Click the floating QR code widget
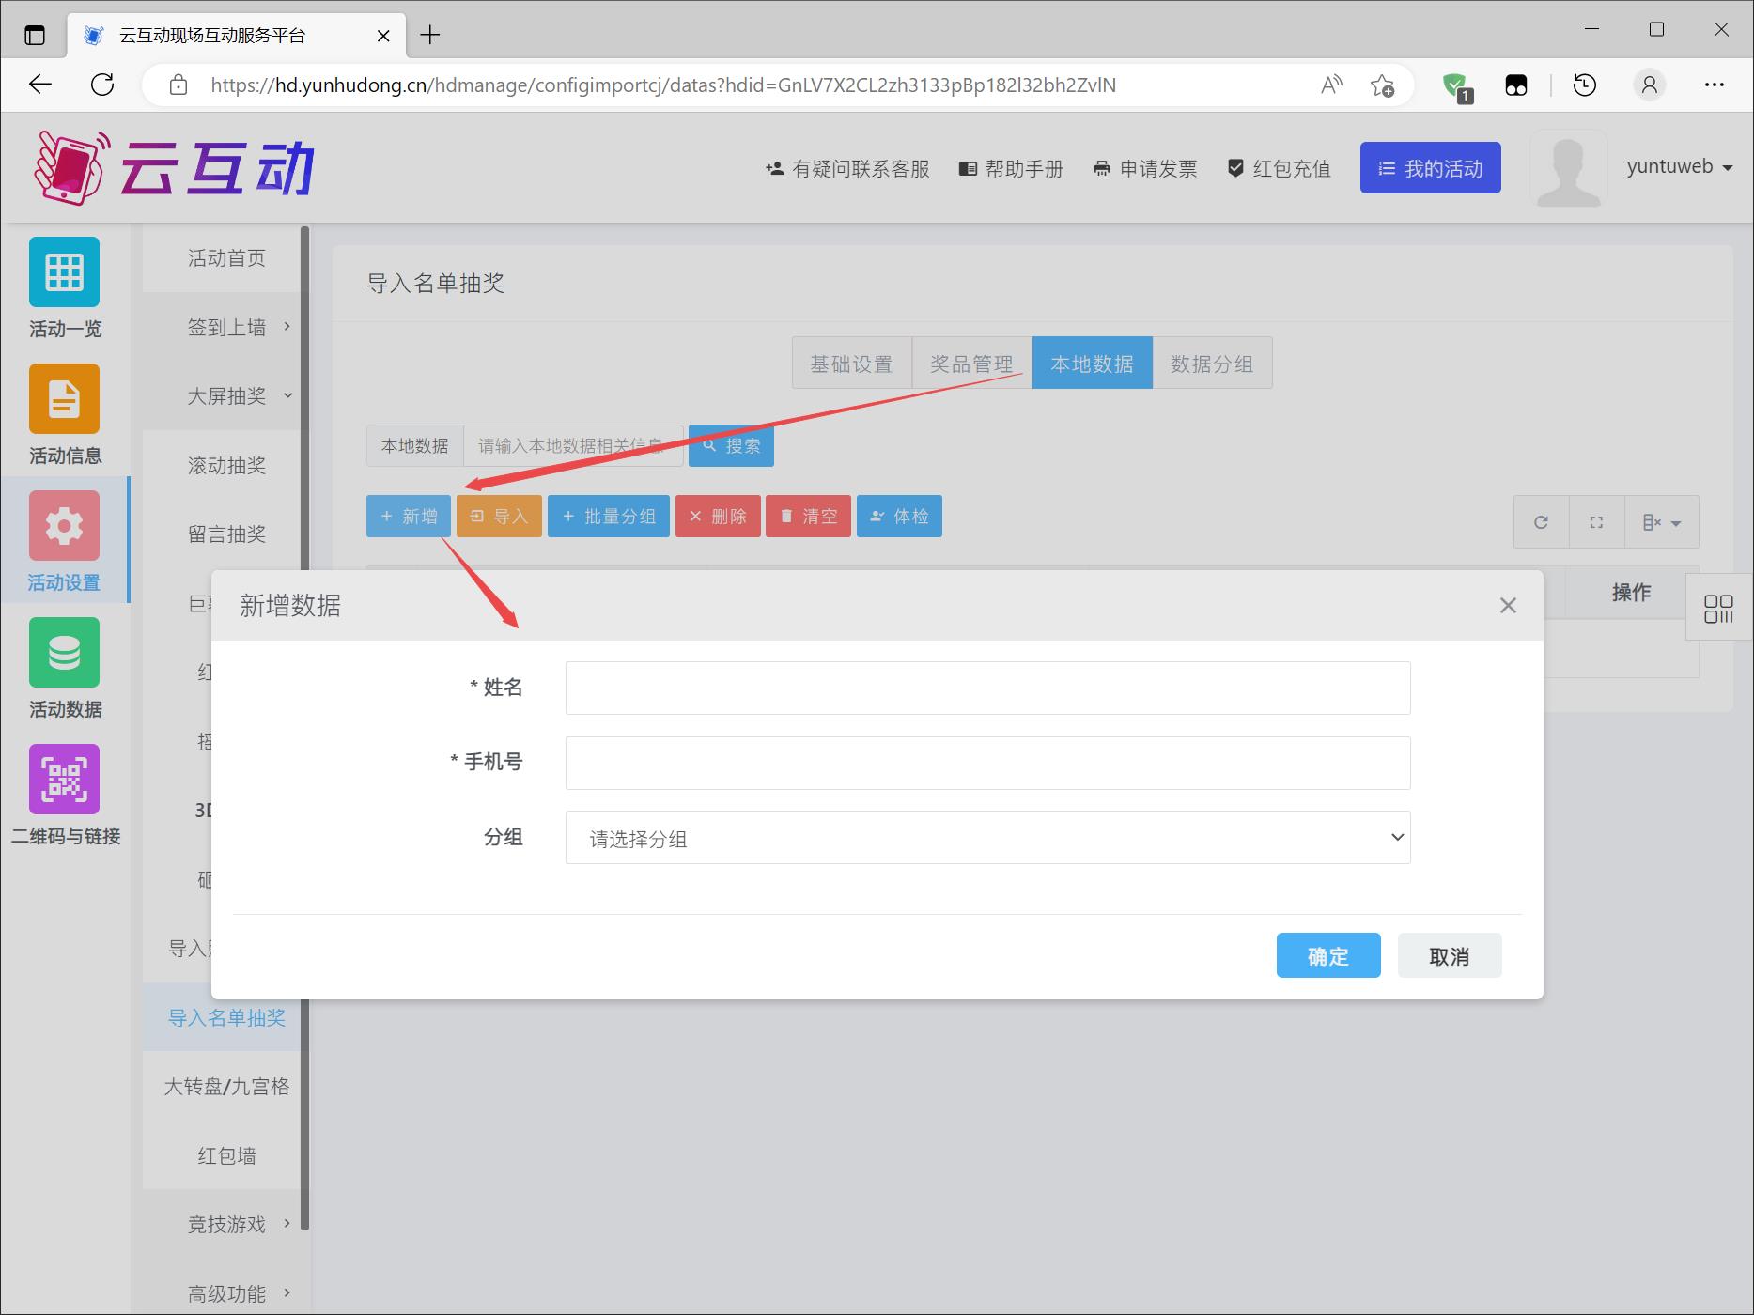1754x1315 pixels. tap(1718, 608)
